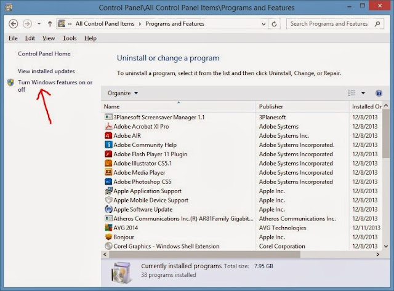Viewport: 394px width, 291px height.
Task: Select the Corel Graphics Shell Extension icon
Action: coord(108,246)
